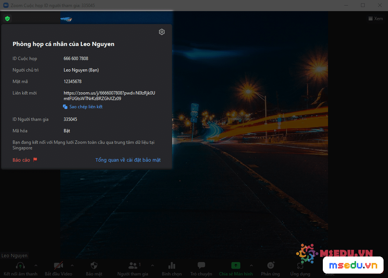This screenshot has width=388, height=278.
Task: Click Bắt đầu Video camera button
Action: [58, 269]
